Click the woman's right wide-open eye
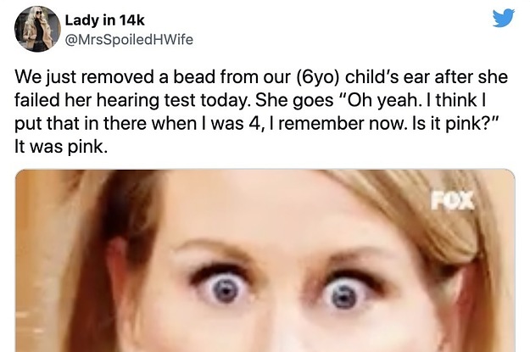Image resolution: width=530 pixels, height=352 pixels. point(343,294)
